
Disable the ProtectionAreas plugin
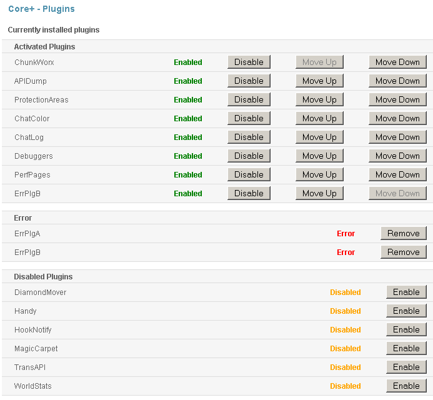249,99
